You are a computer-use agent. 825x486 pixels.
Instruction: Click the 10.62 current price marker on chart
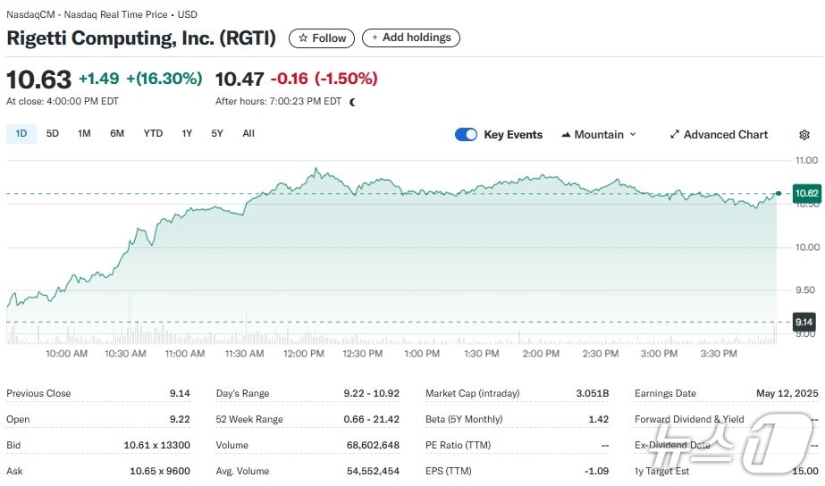(x=806, y=193)
